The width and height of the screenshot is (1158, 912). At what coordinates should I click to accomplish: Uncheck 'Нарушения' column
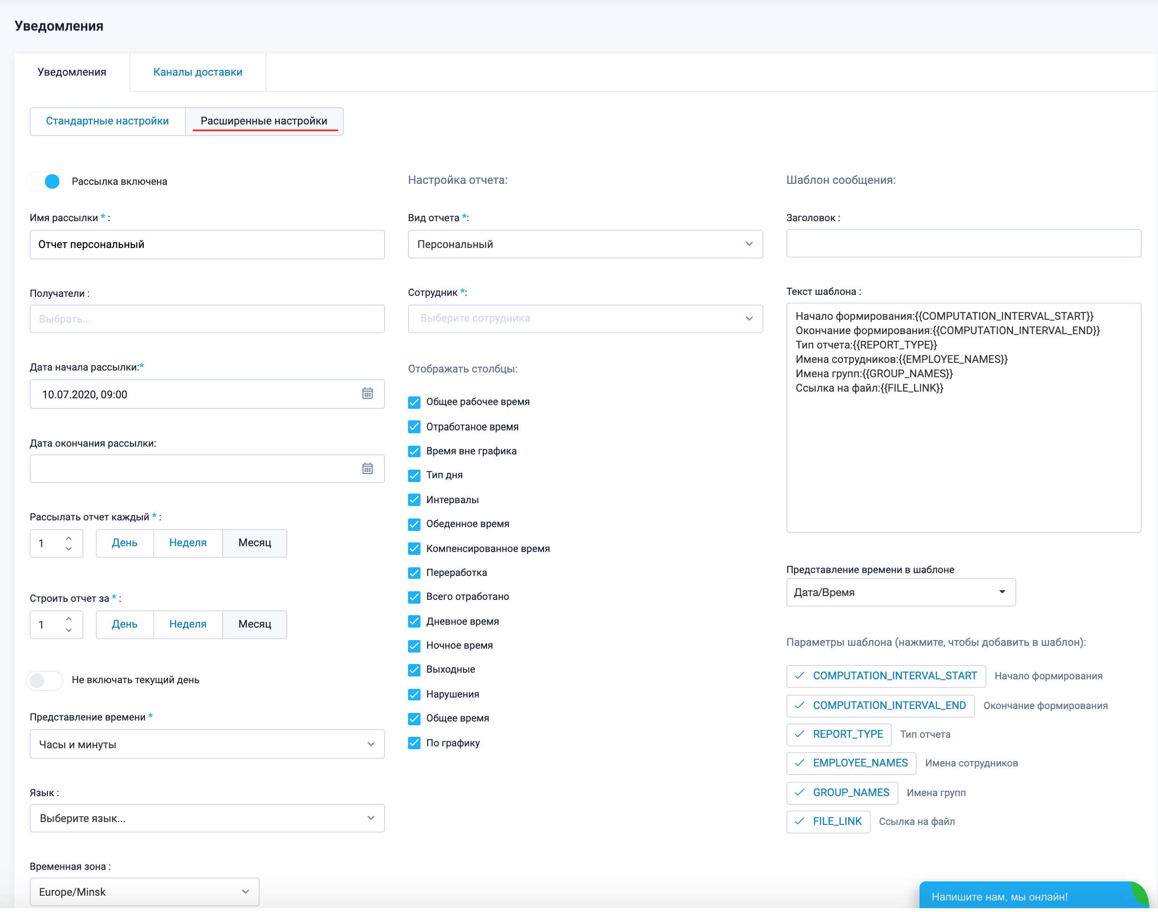[414, 695]
